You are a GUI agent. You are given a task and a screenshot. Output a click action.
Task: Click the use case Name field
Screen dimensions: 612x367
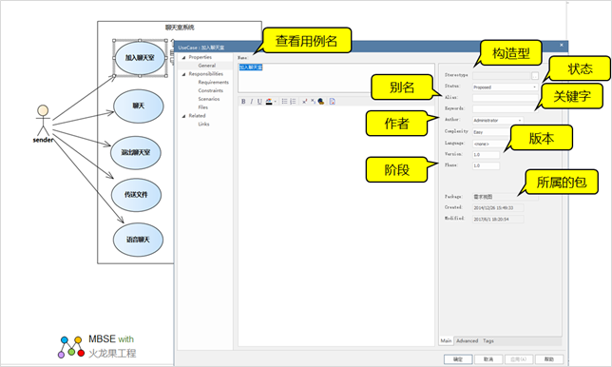click(x=336, y=78)
